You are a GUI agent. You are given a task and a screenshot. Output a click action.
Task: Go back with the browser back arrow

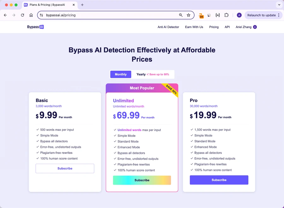pyautogui.click(x=5, y=15)
